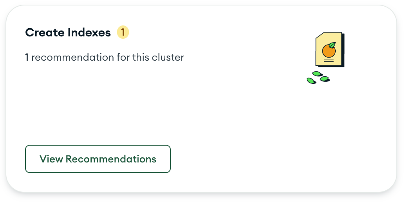Click the leftmost fallen green leaf

[x=311, y=81]
